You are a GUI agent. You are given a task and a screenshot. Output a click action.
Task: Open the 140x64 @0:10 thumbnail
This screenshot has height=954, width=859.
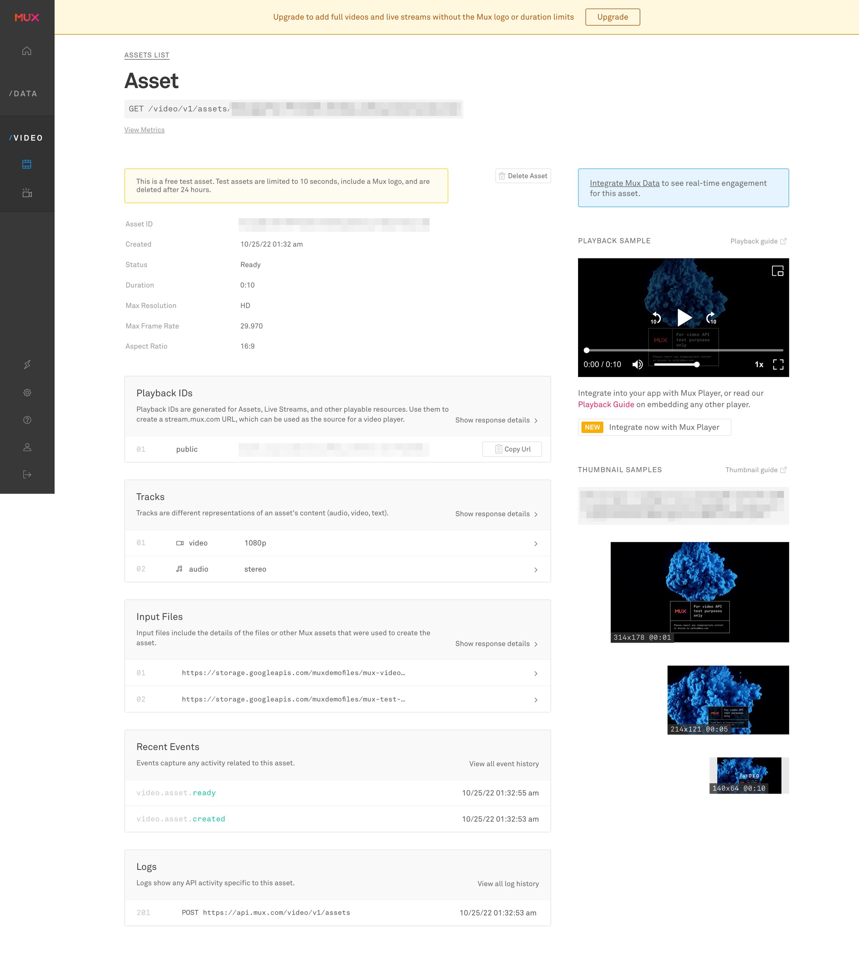click(x=749, y=776)
